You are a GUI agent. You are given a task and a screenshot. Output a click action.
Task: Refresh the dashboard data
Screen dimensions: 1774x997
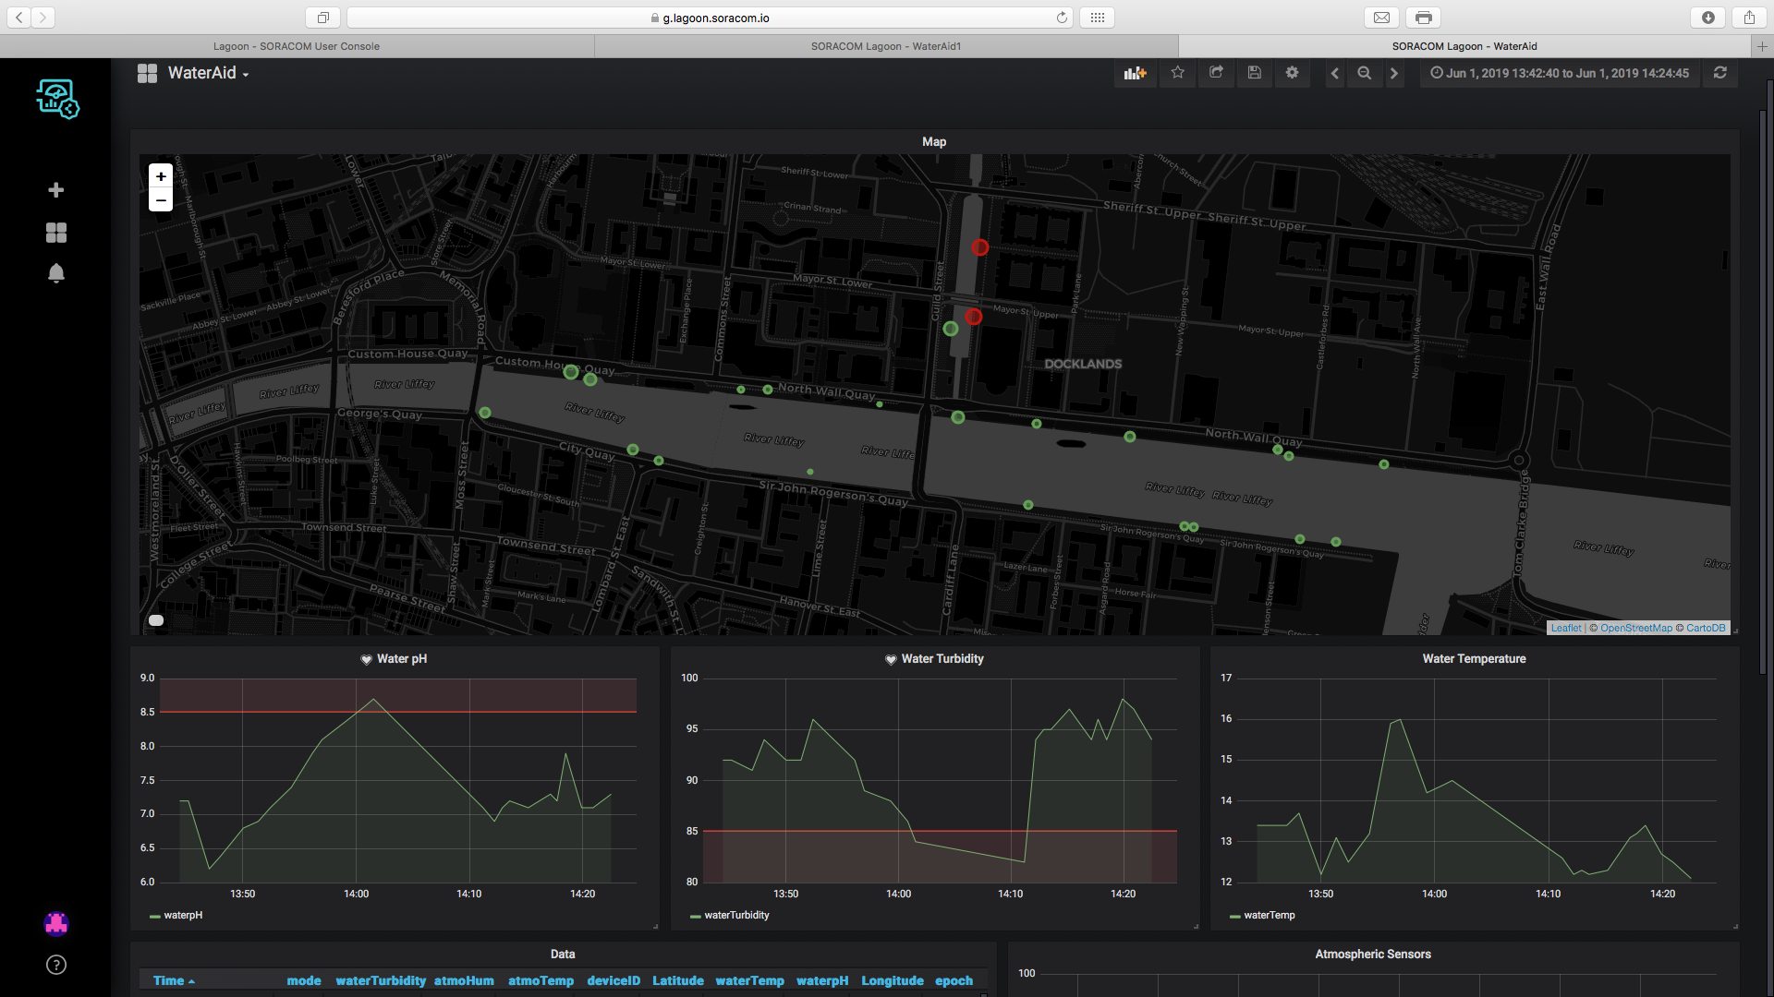[1719, 73]
